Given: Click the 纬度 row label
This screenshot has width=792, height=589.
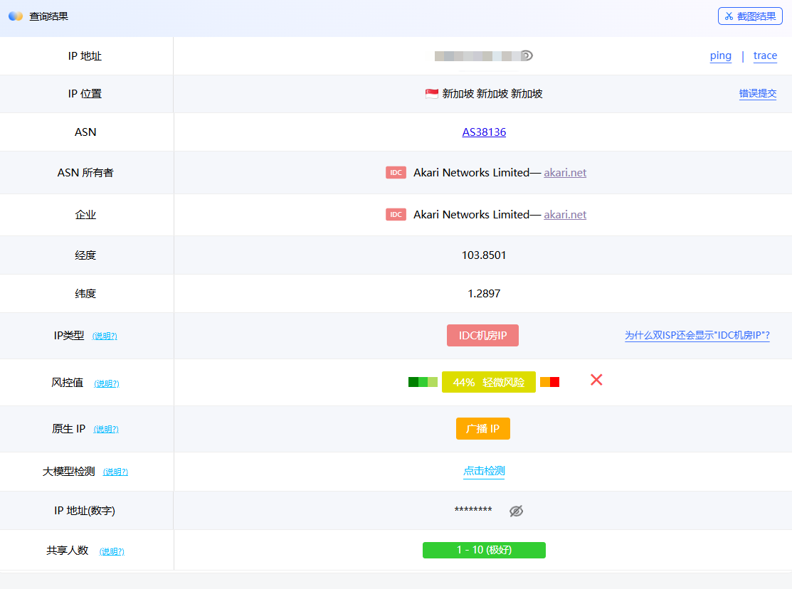Looking at the screenshot, I should [x=85, y=294].
